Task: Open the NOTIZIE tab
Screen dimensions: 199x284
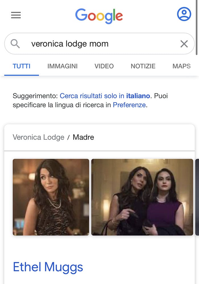Action: pos(143,66)
